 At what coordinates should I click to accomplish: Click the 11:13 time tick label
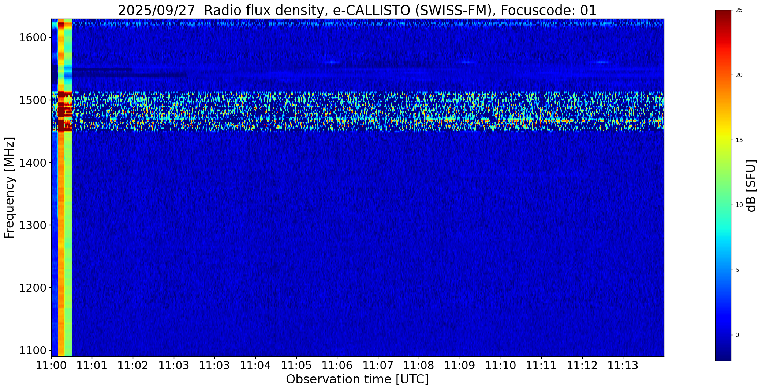tap(623, 366)
